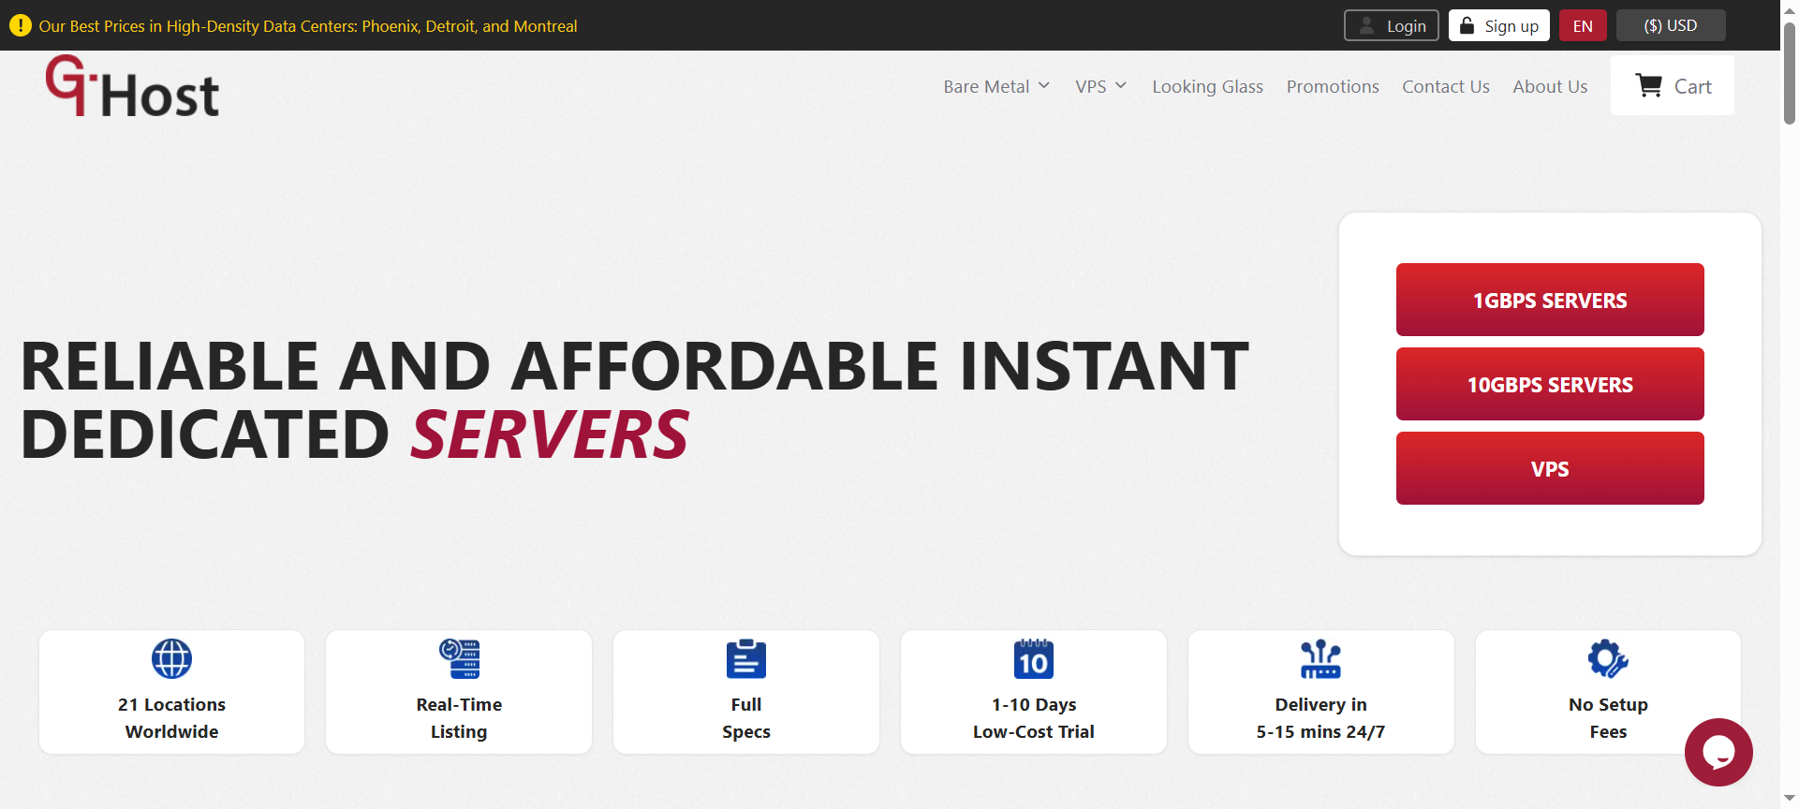The image size is (1799, 809).
Task: Click the shopping cart icon
Action: (1648, 86)
